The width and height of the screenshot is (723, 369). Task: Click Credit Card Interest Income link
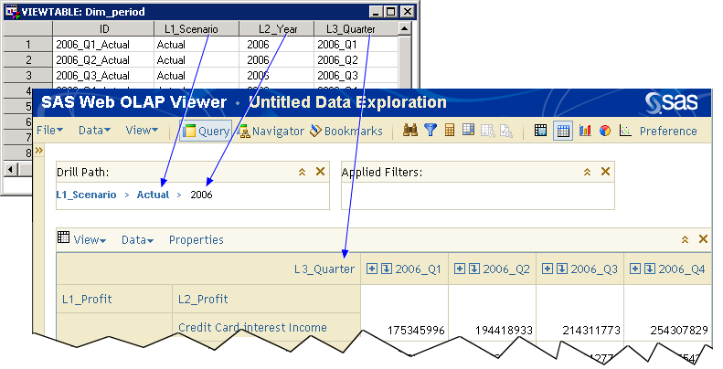tap(252, 328)
